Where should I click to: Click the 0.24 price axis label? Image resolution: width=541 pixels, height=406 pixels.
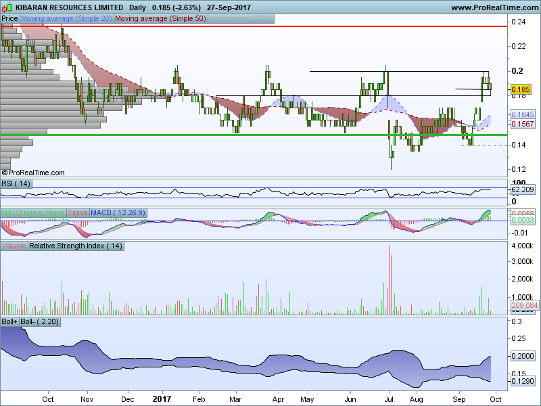(519, 22)
